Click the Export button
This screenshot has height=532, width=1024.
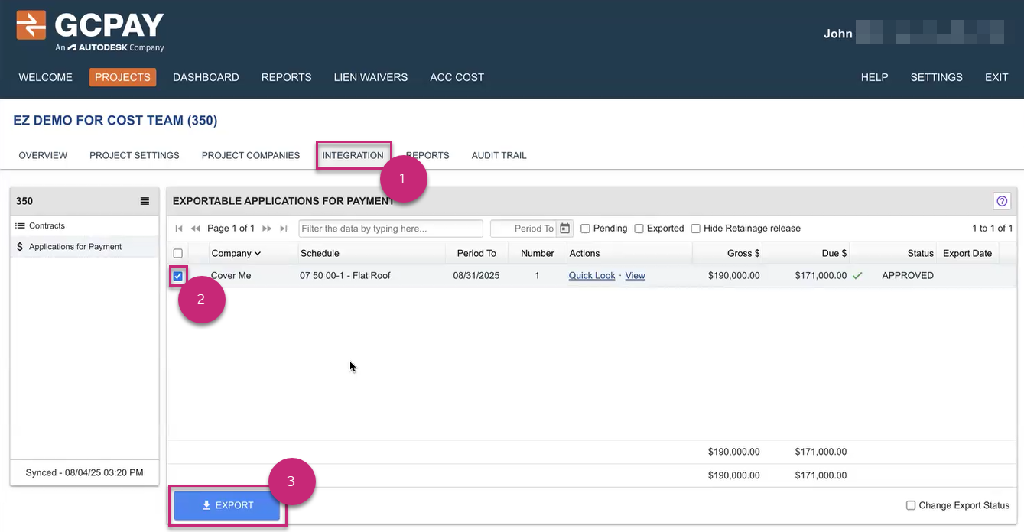coord(227,505)
